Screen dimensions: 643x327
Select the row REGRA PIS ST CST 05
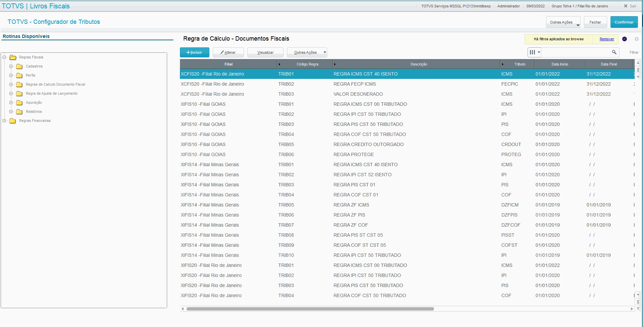[x=407, y=235]
